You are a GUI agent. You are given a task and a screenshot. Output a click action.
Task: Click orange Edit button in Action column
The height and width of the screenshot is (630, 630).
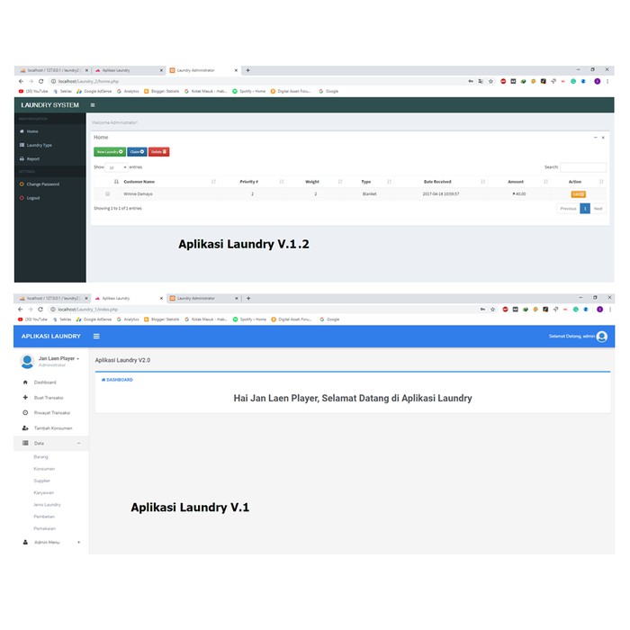(x=578, y=193)
